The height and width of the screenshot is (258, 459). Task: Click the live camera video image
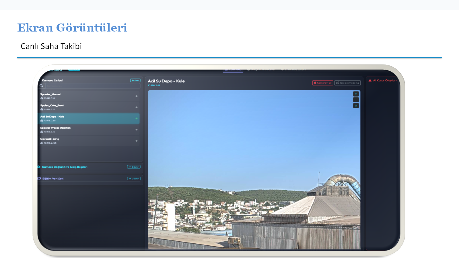point(254,170)
